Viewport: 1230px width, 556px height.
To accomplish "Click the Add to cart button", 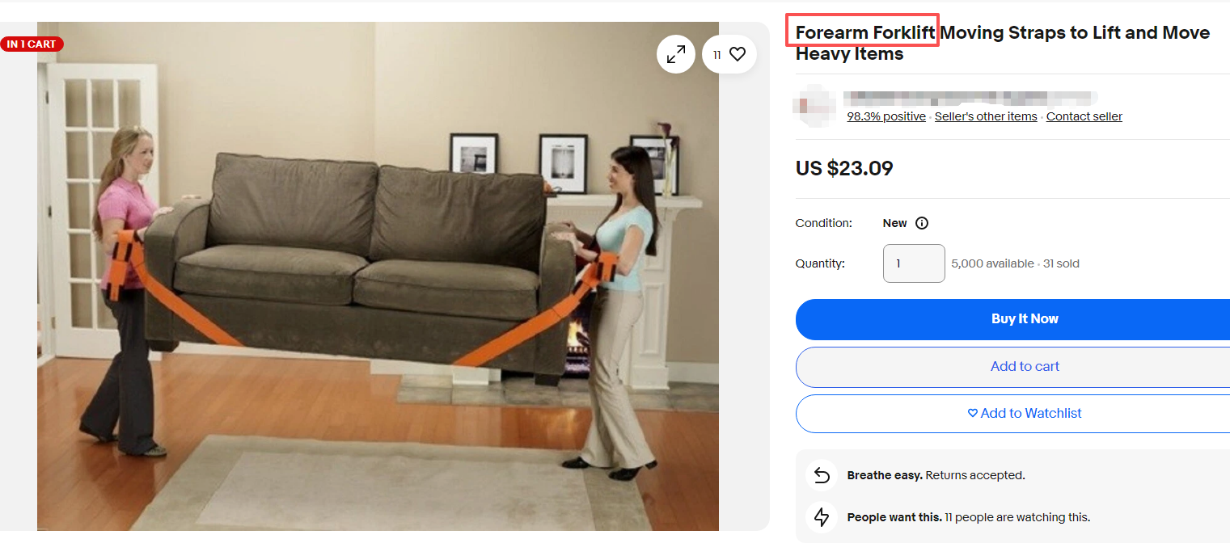I will (x=1012, y=366).
